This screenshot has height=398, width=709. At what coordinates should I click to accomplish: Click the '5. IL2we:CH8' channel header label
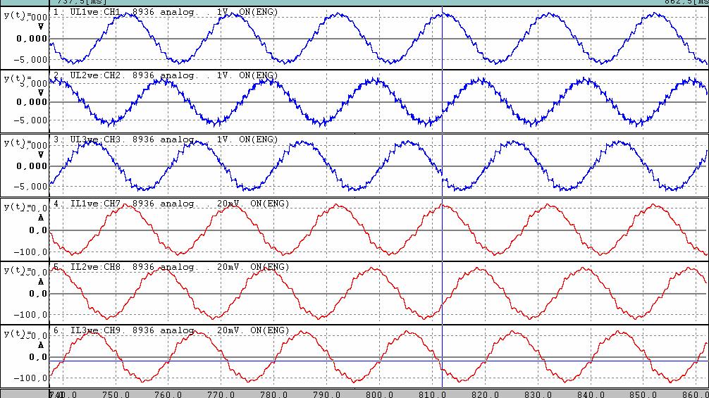[87, 267]
